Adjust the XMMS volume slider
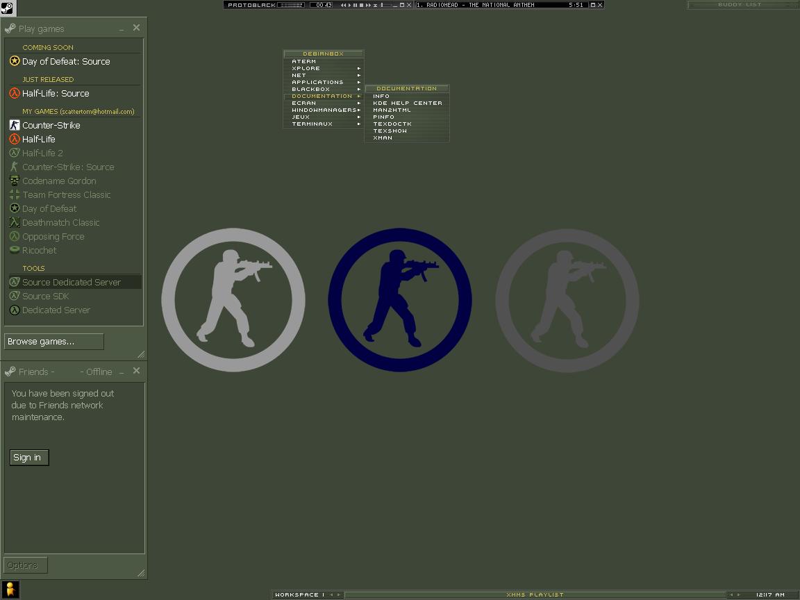The image size is (800, 600). [387, 5]
